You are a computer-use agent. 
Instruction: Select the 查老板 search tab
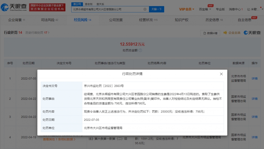pos(89,4)
